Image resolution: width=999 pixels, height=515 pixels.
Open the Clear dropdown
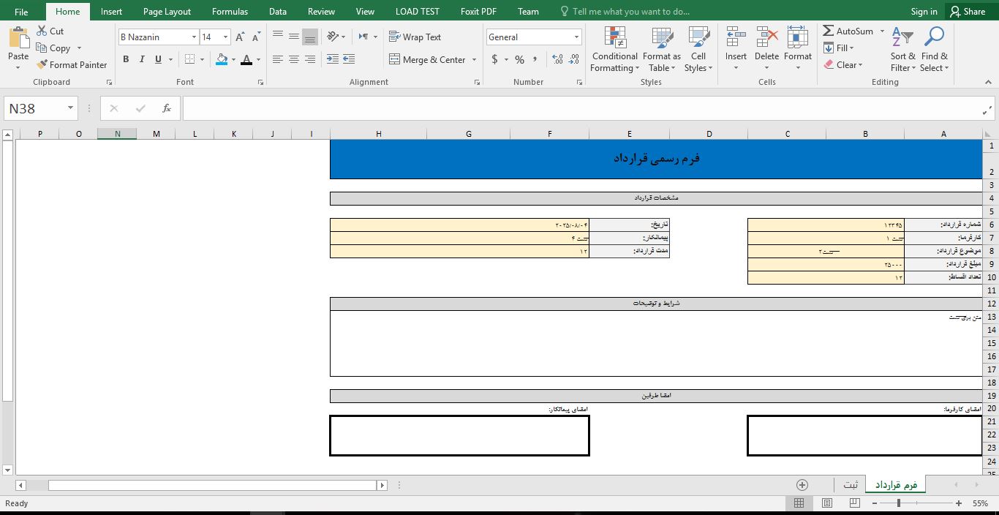coord(842,65)
